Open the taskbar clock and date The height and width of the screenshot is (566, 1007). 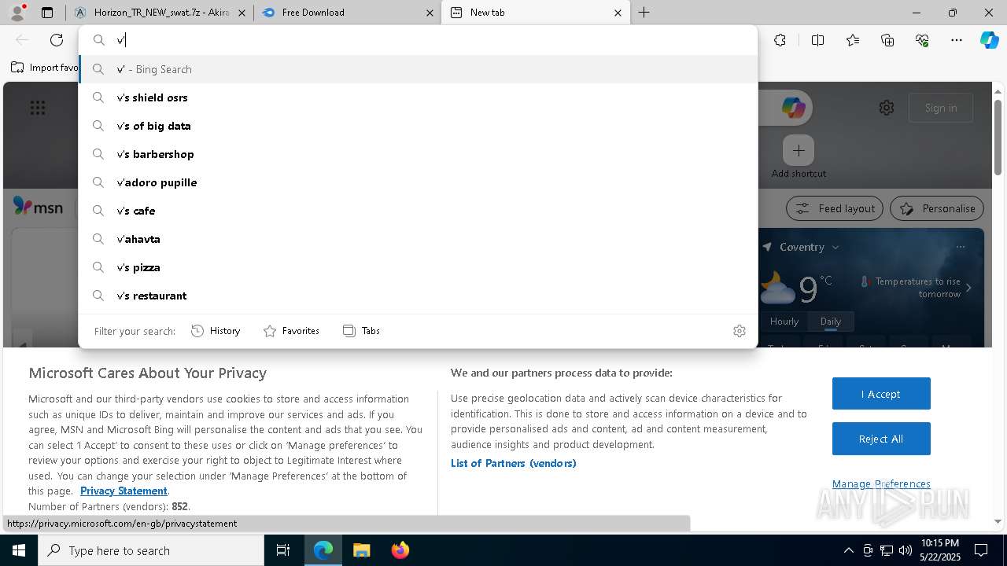coord(940,550)
